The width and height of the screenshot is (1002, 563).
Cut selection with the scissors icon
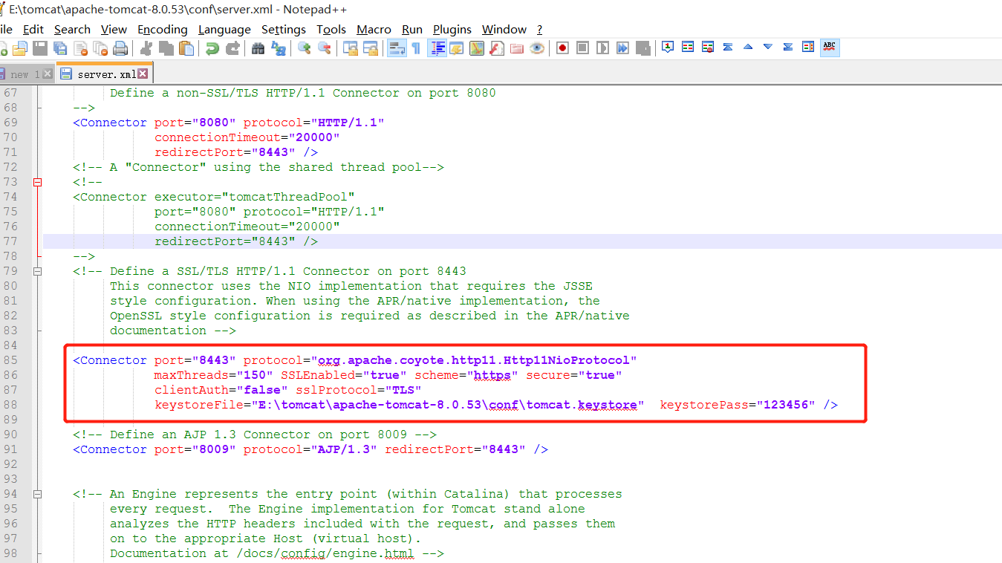tap(146, 48)
